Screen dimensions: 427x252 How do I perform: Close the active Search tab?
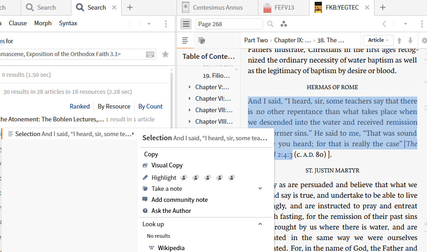114,7
